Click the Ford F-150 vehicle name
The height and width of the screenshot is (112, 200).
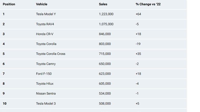pos(44,74)
